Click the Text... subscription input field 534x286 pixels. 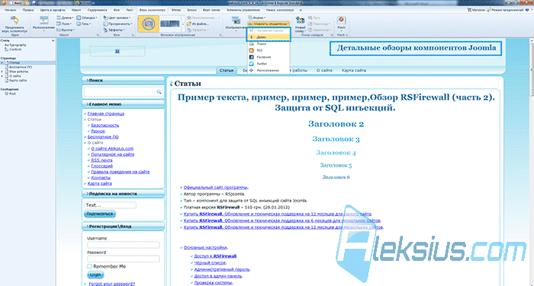tap(110, 205)
